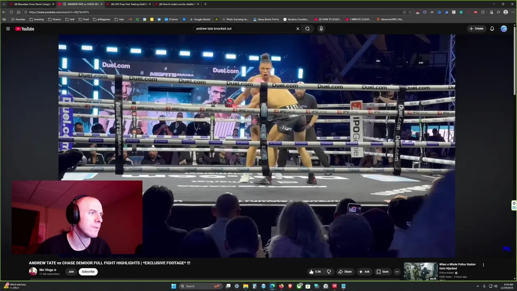This screenshot has width=517, height=291.
Task: Open the more actions ellipsis under the video
Action: pos(397,272)
